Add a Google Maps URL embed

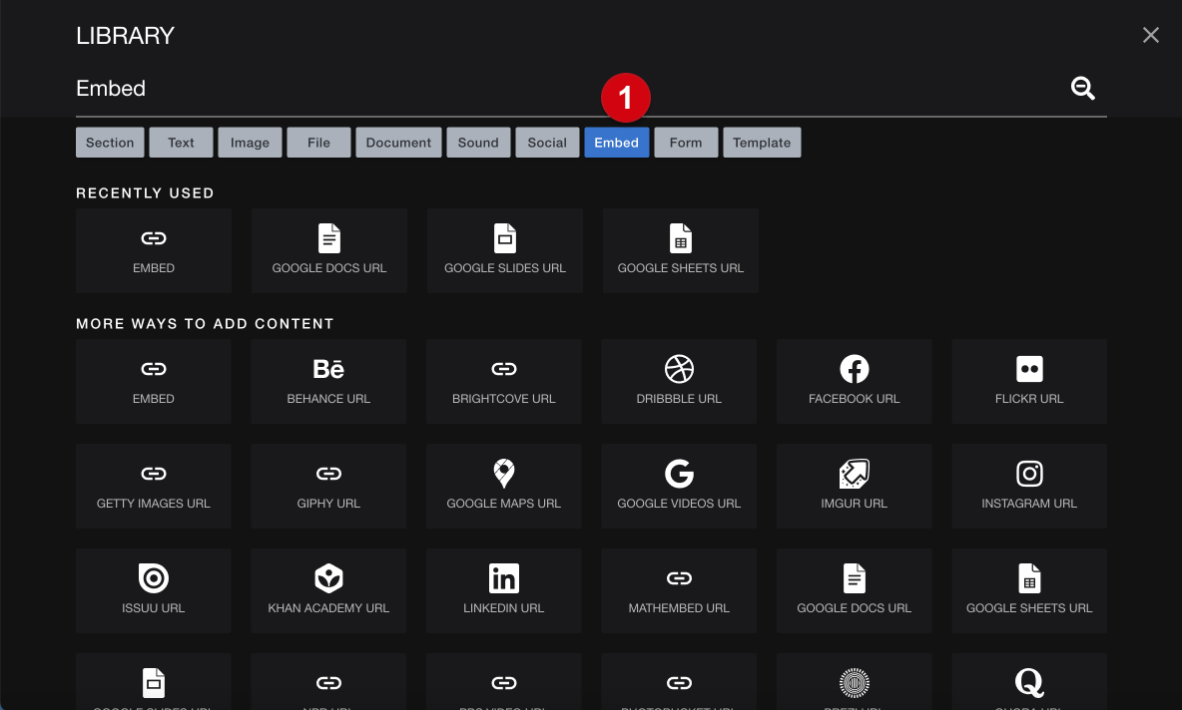pyautogui.click(x=503, y=486)
